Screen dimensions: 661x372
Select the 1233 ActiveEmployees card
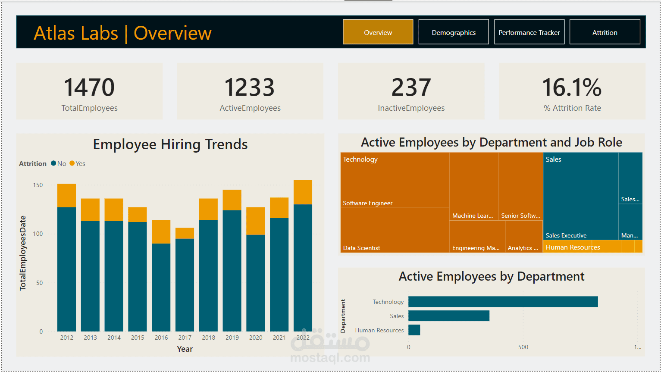250,91
